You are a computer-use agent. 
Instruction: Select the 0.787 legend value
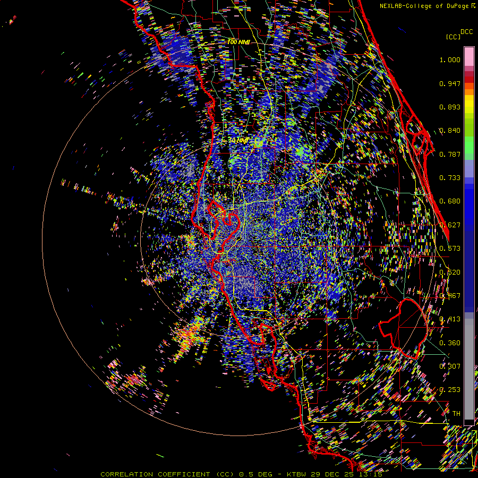[x=450, y=154]
